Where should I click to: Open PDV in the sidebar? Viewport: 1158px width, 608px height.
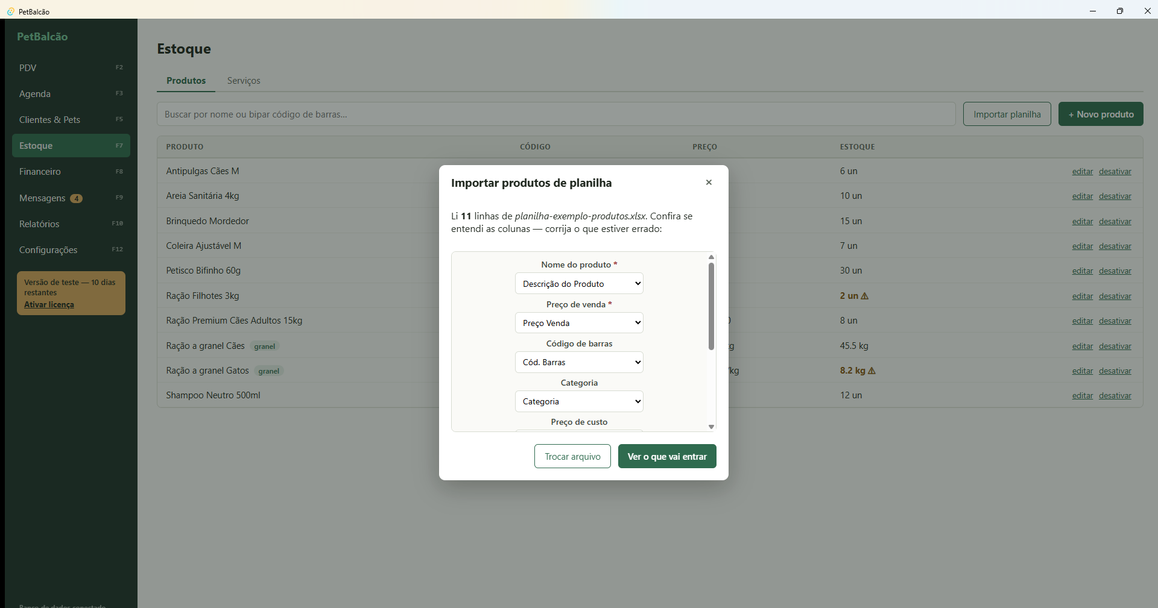pos(71,67)
